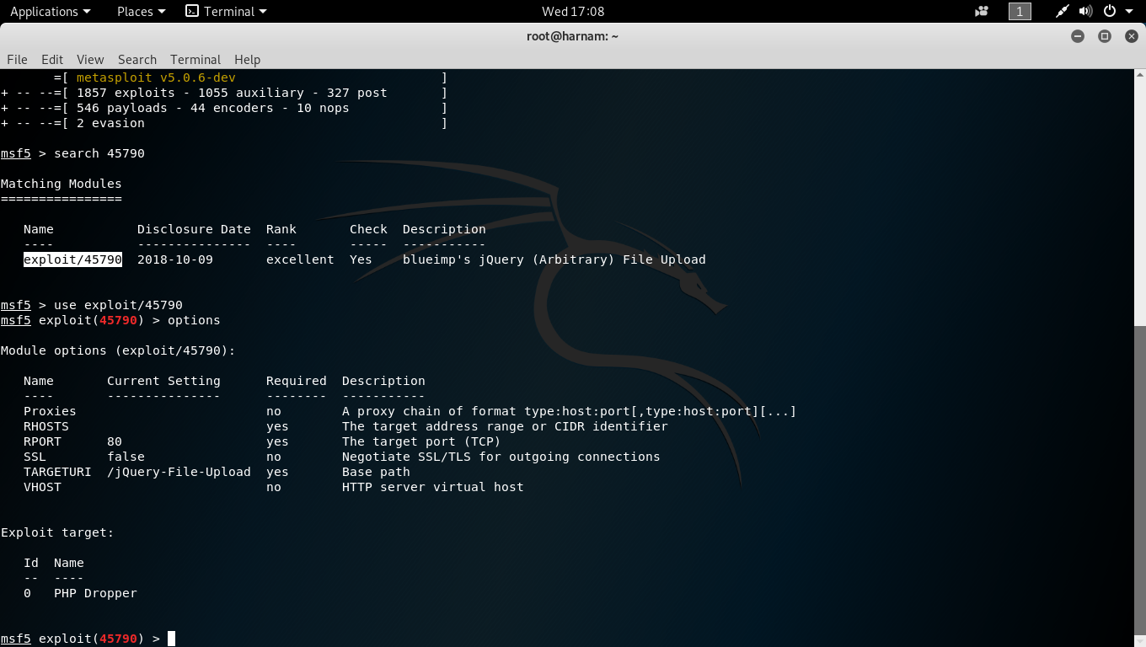Click the Disclosure Date column header
1146x647 pixels.
click(x=194, y=229)
